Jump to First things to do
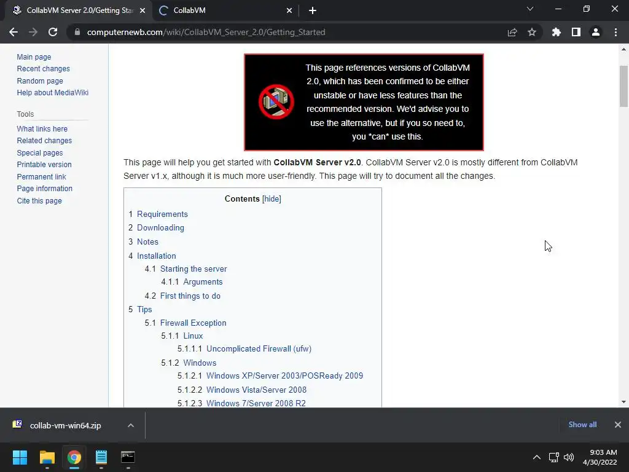The height and width of the screenshot is (472, 629). pos(190,296)
